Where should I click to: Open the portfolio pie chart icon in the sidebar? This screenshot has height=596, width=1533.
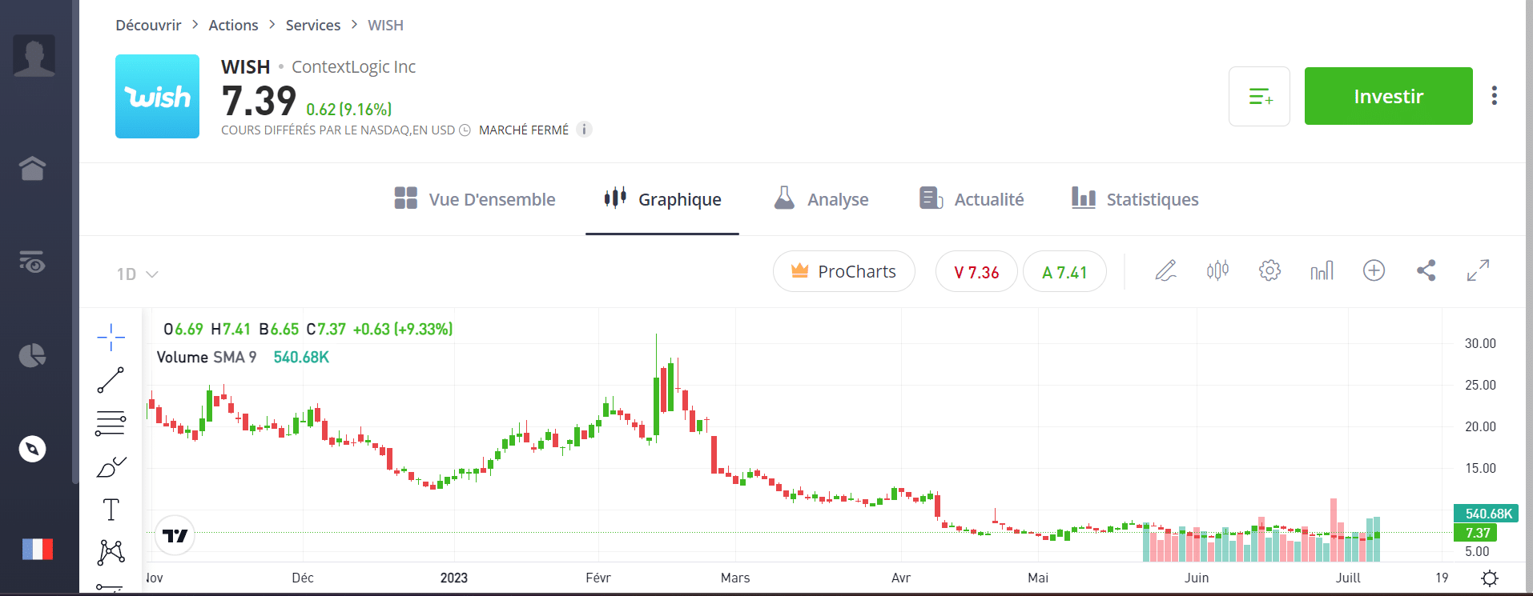(32, 355)
